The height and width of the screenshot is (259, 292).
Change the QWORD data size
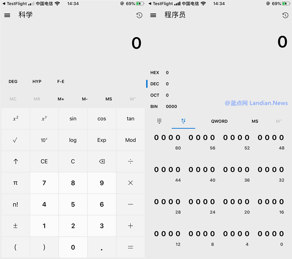pyautogui.click(x=219, y=121)
